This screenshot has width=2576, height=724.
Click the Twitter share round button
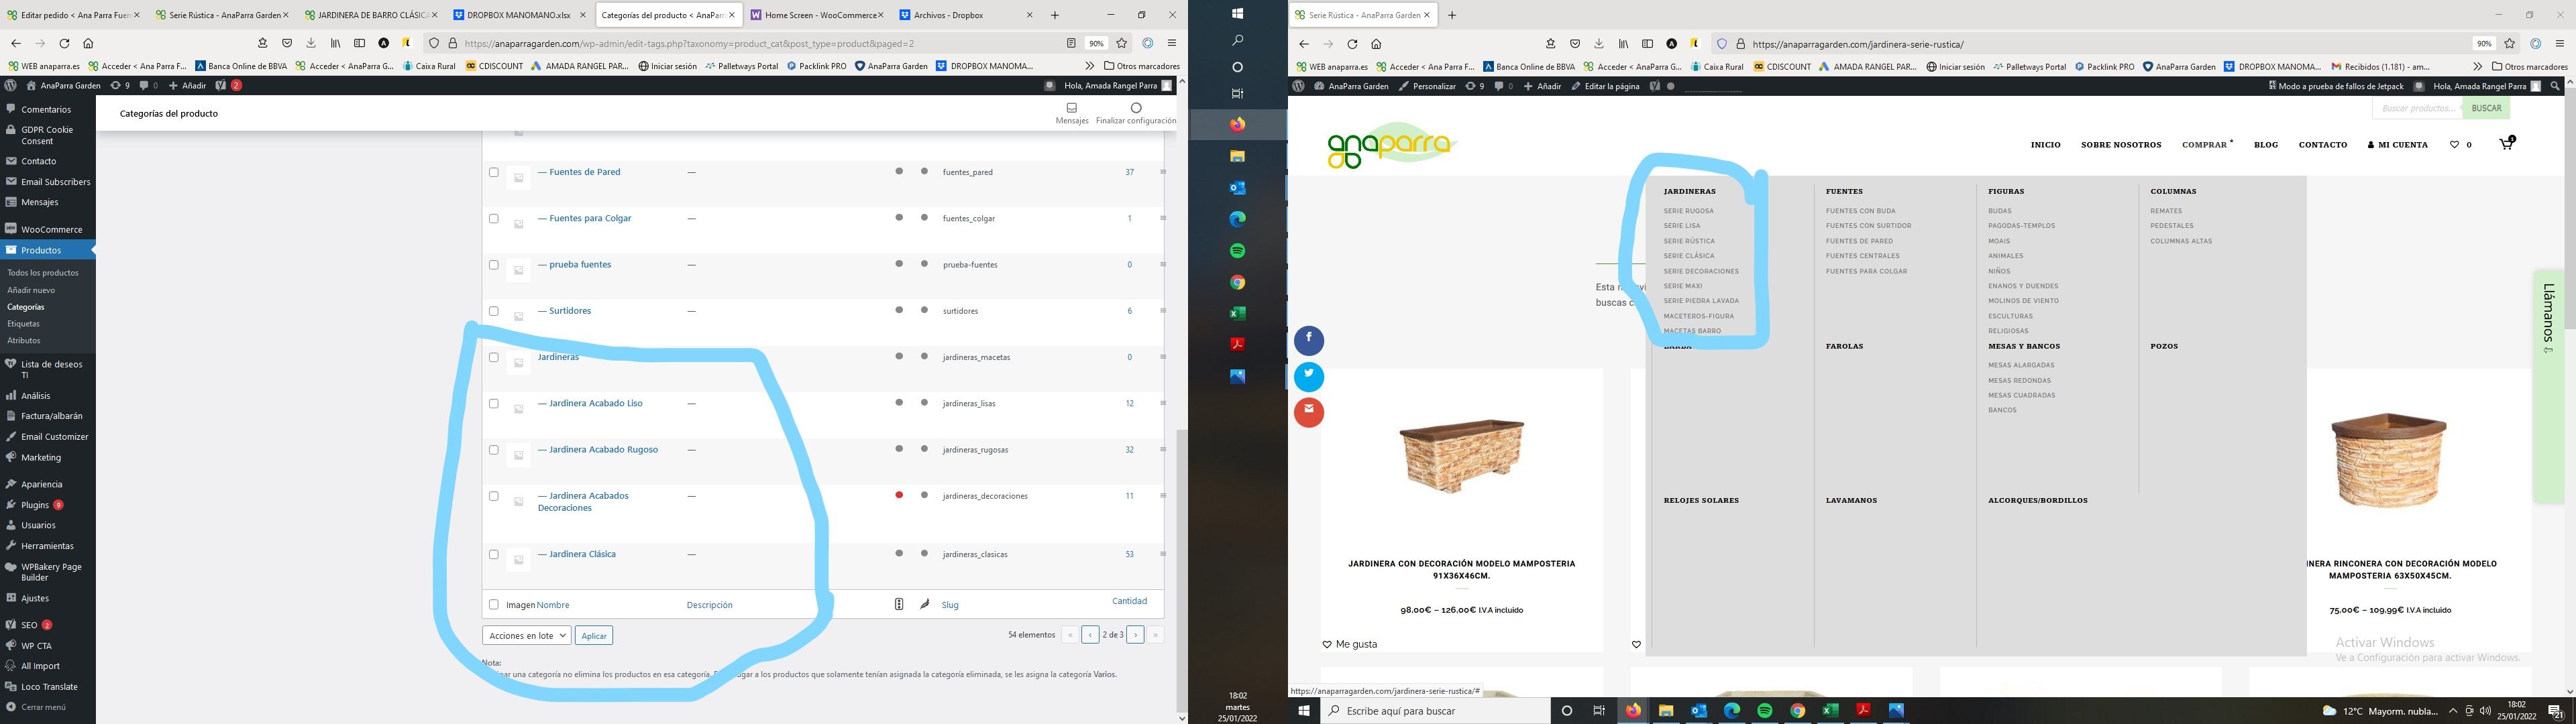point(1309,376)
